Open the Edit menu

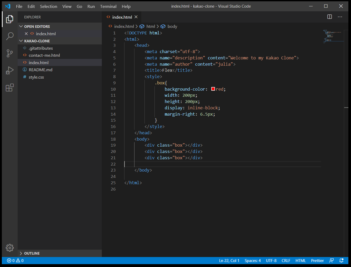coord(31,6)
